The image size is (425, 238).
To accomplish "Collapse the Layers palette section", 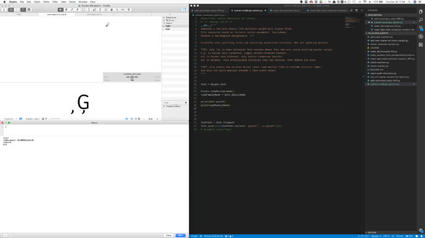I will (164, 23).
